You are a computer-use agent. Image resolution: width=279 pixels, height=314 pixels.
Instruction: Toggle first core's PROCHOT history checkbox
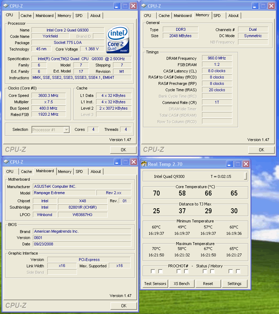(x=160, y=271)
